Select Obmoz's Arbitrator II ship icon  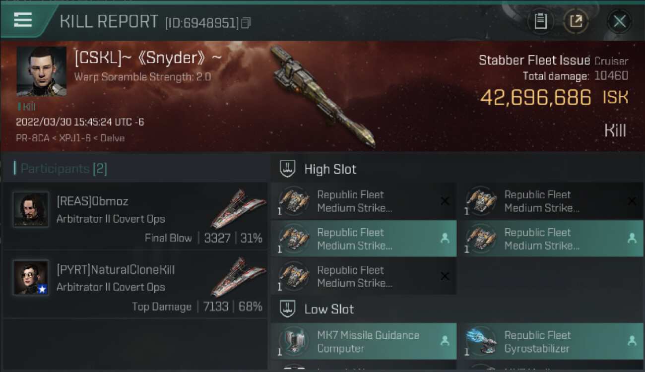[238, 209]
